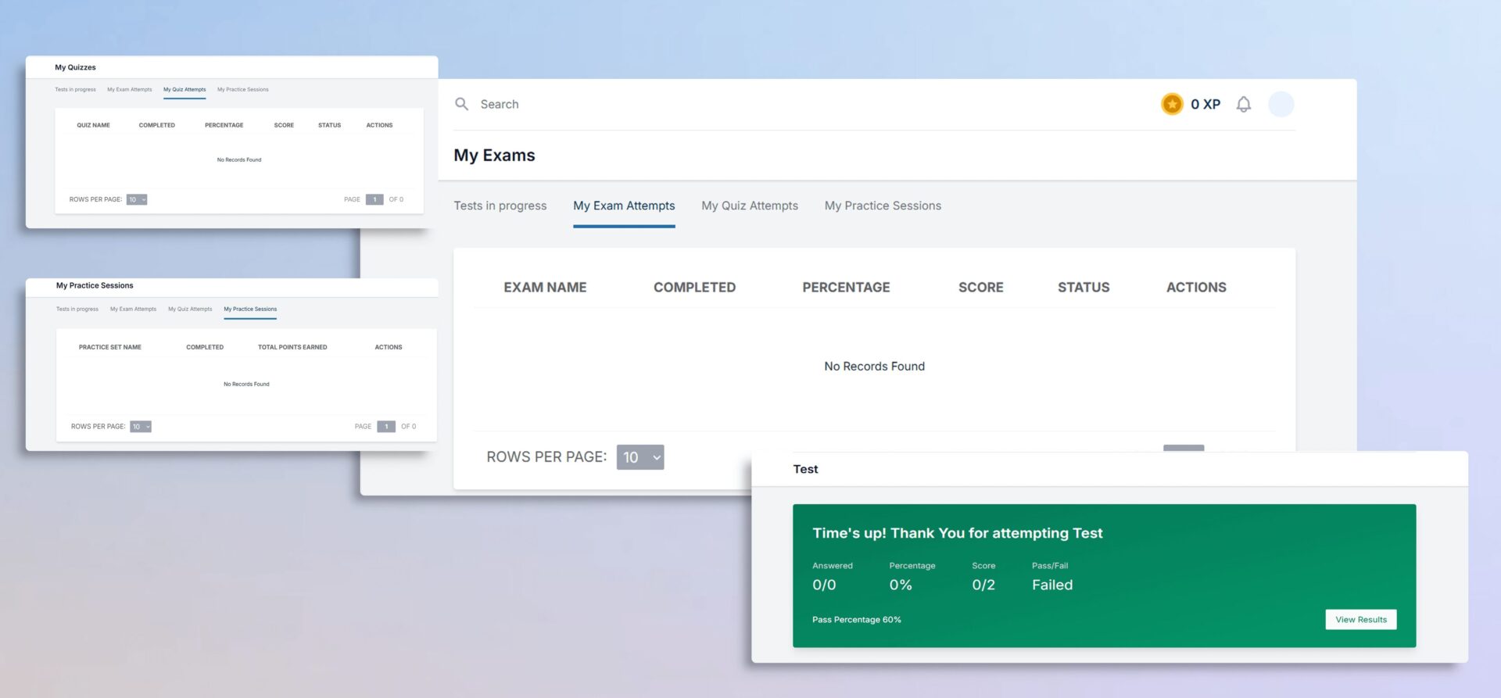Open rows per page dropdown in My Quizzes
Image resolution: width=1501 pixels, height=698 pixels.
click(x=137, y=199)
